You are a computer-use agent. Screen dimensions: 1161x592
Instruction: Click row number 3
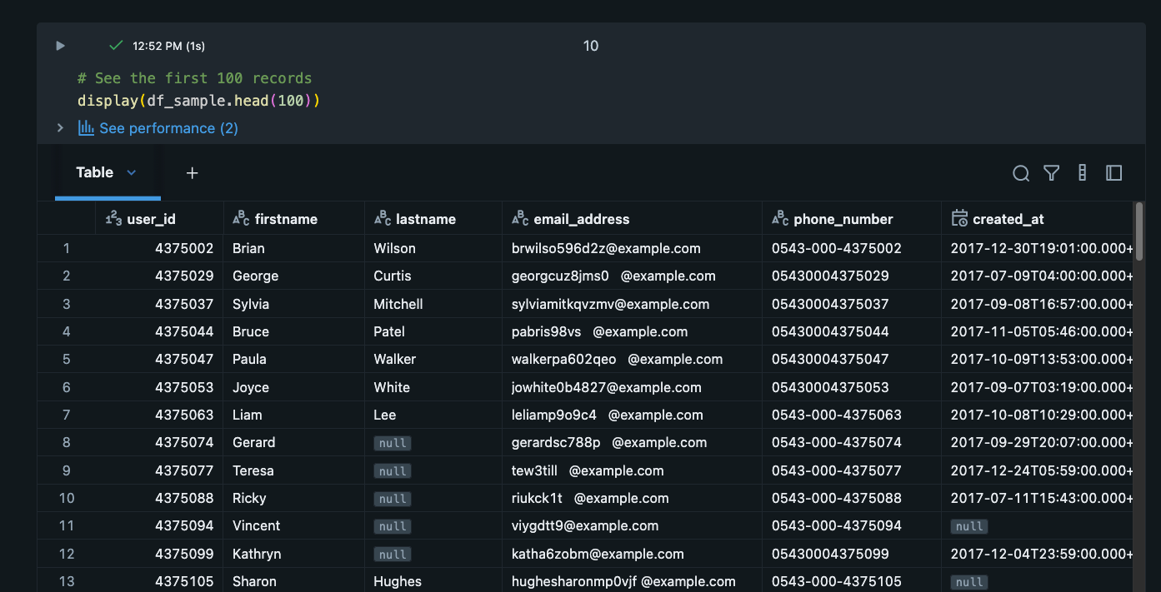tap(67, 304)
